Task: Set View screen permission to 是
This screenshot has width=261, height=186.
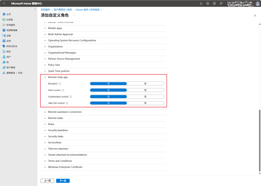Action: pyautogui.click(x=145, y=90)
